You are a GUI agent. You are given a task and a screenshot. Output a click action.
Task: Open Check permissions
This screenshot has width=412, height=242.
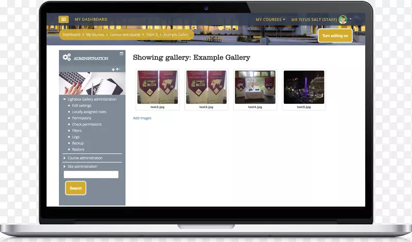(87, 124)
